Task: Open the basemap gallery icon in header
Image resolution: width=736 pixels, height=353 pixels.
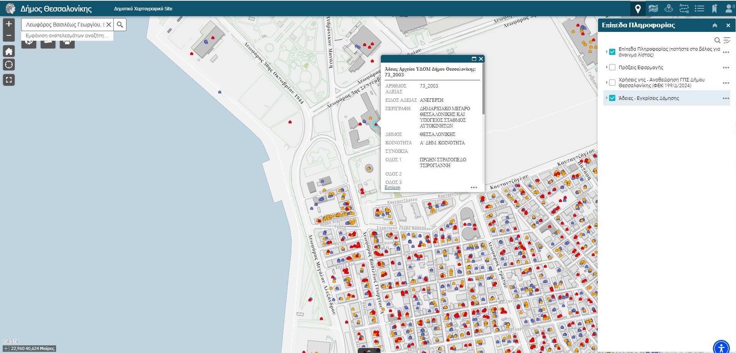Action: (x=653, y=8)
